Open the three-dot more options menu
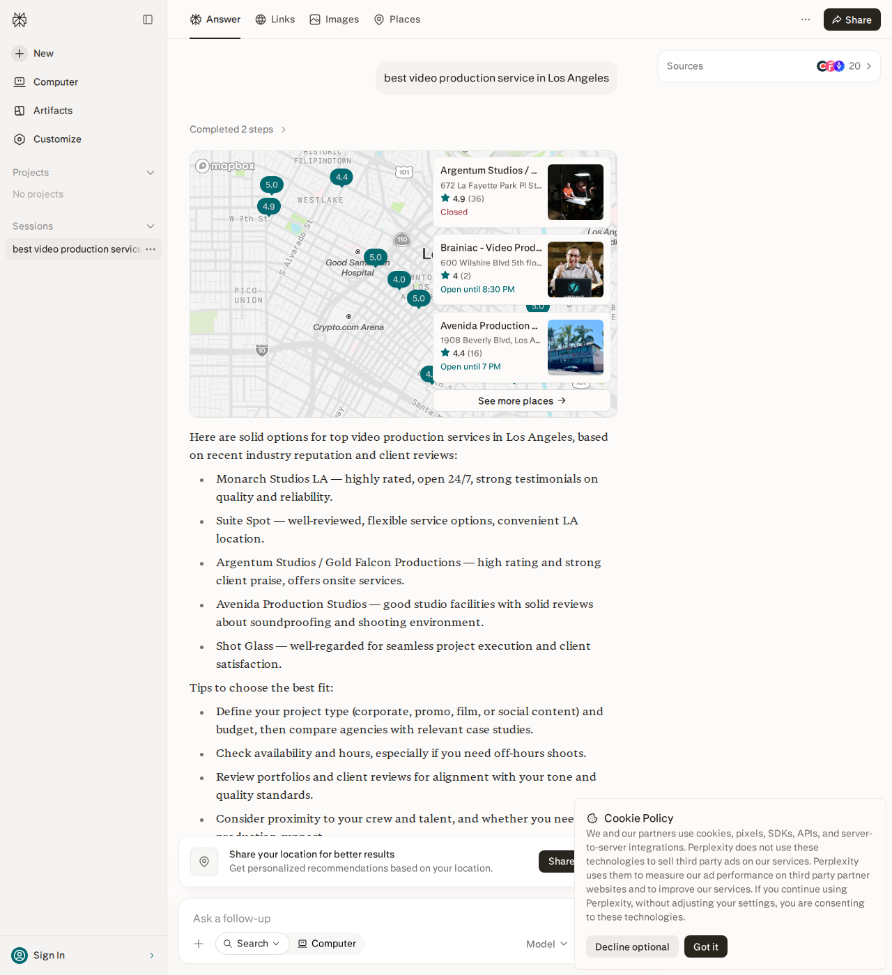 tap(806, 19)
